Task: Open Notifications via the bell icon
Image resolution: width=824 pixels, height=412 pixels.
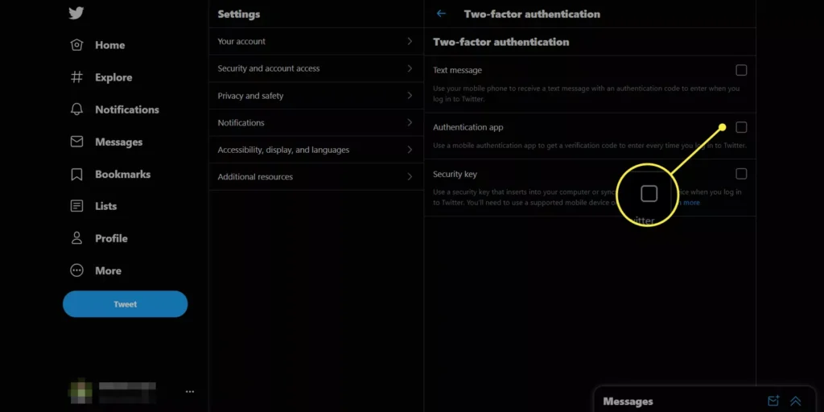Action: (77, 109)
